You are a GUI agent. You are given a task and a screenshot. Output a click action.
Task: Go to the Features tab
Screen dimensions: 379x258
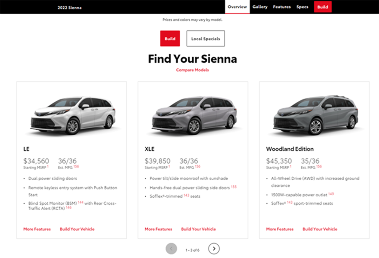pyautogui.click(x=282, y=7)
